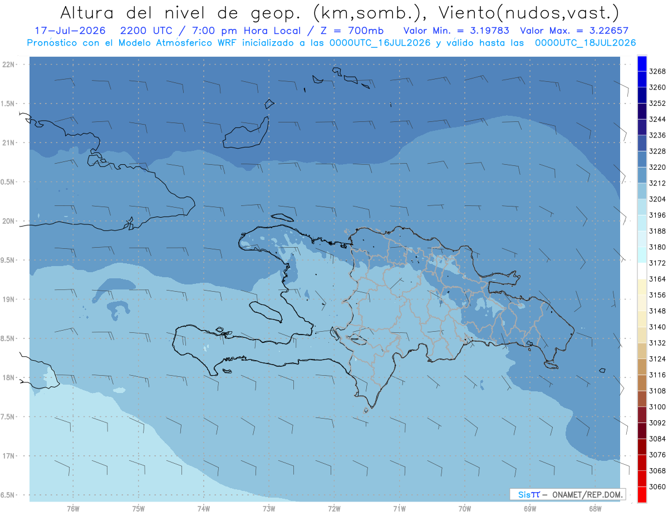668x516 pixels.
Task: Click the latitude axis label '20N'
Action: [9, 221]
